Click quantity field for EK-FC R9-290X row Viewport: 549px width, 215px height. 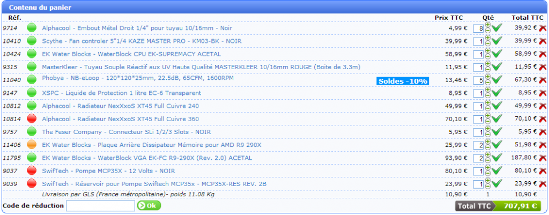(478, 158)
